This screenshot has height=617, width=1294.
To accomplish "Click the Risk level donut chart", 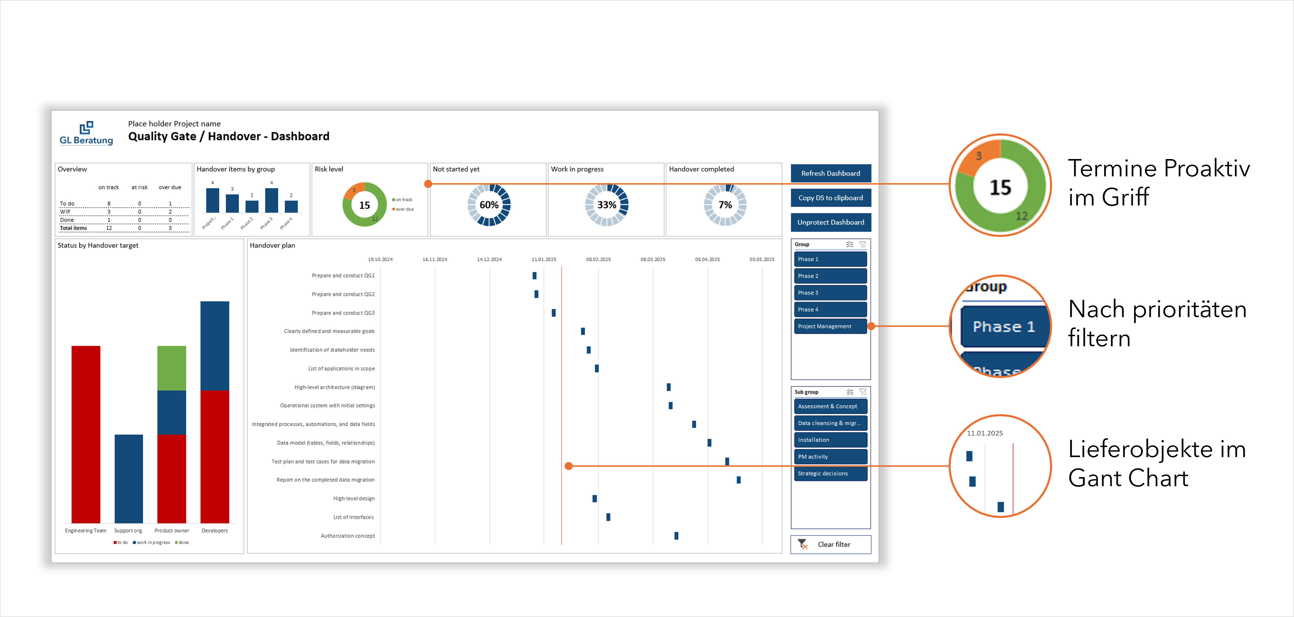I will click(365, 205).
